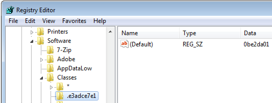This screenshot has width=272, height=103.
Task: Select the Adobe key label
Action: [x=66, y=59]
